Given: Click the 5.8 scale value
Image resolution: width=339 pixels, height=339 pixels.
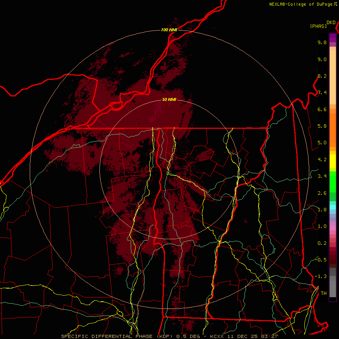Looking at the screenshot, I should pos(322,126).
